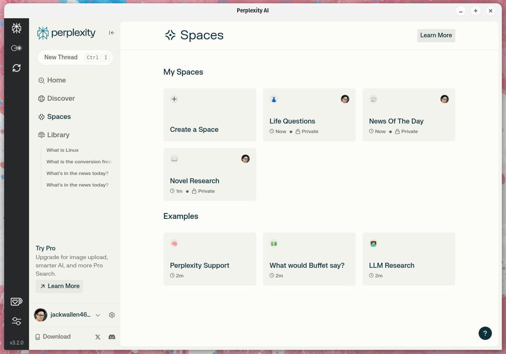Open the Ko-fi heart cup icon
The height and width of the screenshot is (354, 506).
pos(16,301)
